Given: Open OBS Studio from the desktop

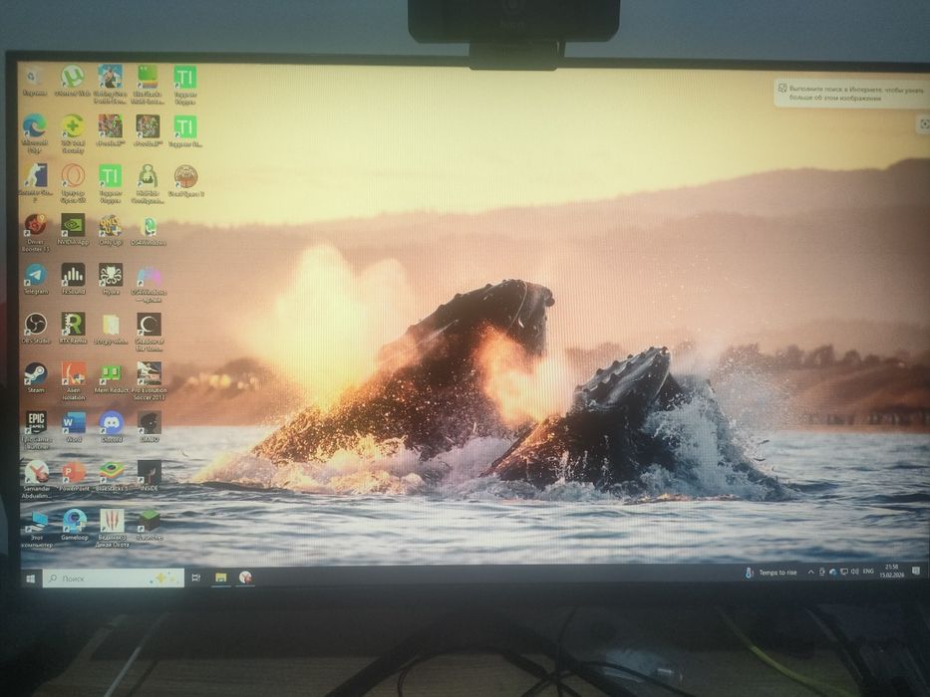Looking at the screenshot, I should click(36, 329).
